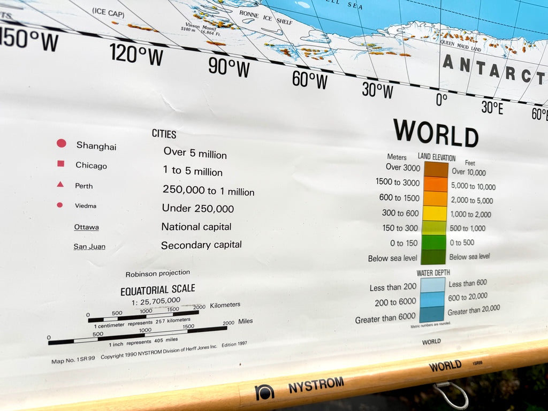This screenshot has width=548, height=411.
Task: Click the Copyright 1990 NYSTROM line
Action: point(159,352)
